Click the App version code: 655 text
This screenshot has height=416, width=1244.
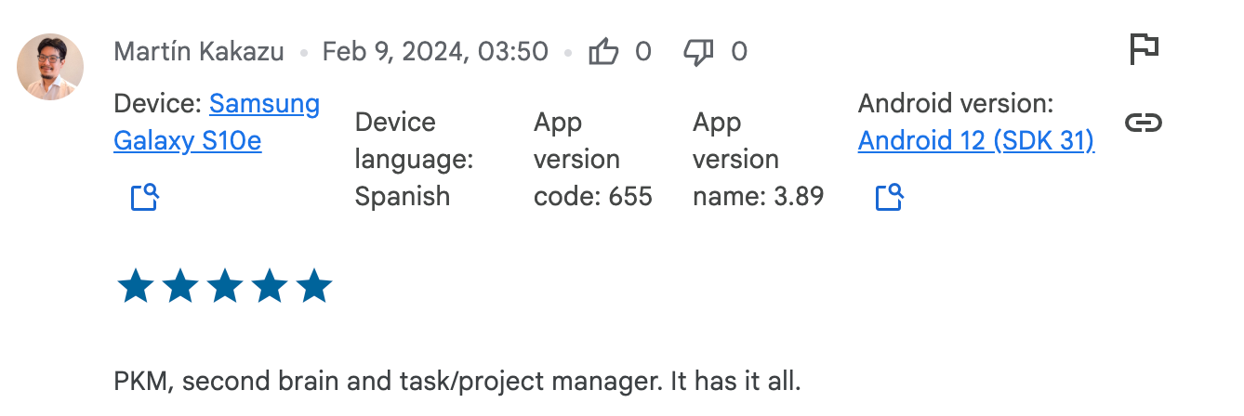593,159
